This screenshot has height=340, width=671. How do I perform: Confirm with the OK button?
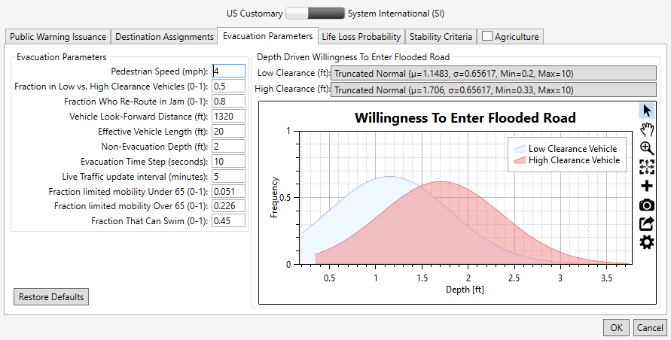[x=616, y=328]
